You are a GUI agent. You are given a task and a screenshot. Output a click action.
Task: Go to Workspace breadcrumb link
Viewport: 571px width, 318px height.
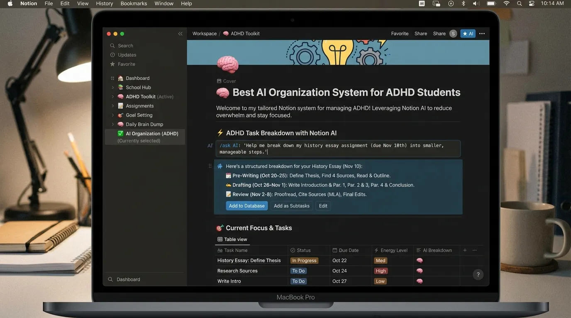tap(205, 34)
